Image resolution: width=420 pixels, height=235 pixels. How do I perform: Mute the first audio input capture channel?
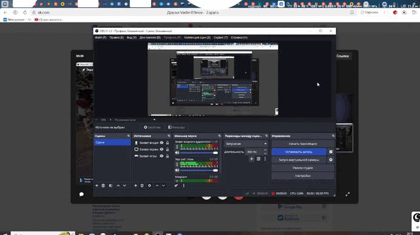coord(177,153)
